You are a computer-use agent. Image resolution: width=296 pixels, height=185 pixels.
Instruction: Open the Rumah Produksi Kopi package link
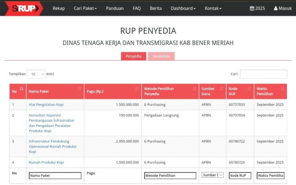pyautogui.click(x=46, y=162)
